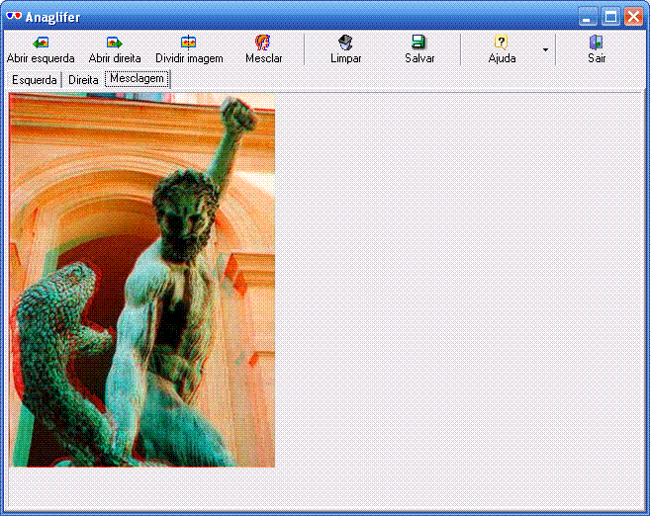Open Ajuda help
The height and width of the screenshot is (516, 650).
[x=502, y=49]
